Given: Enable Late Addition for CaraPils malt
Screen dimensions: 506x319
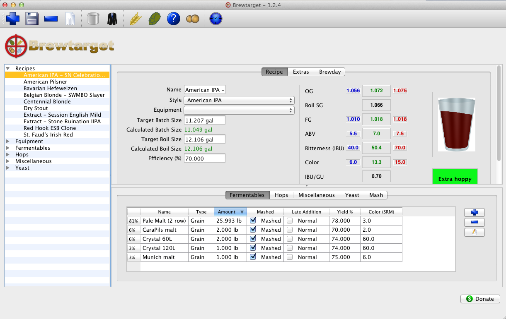Looking at the screenshot, I should point(290,230).
